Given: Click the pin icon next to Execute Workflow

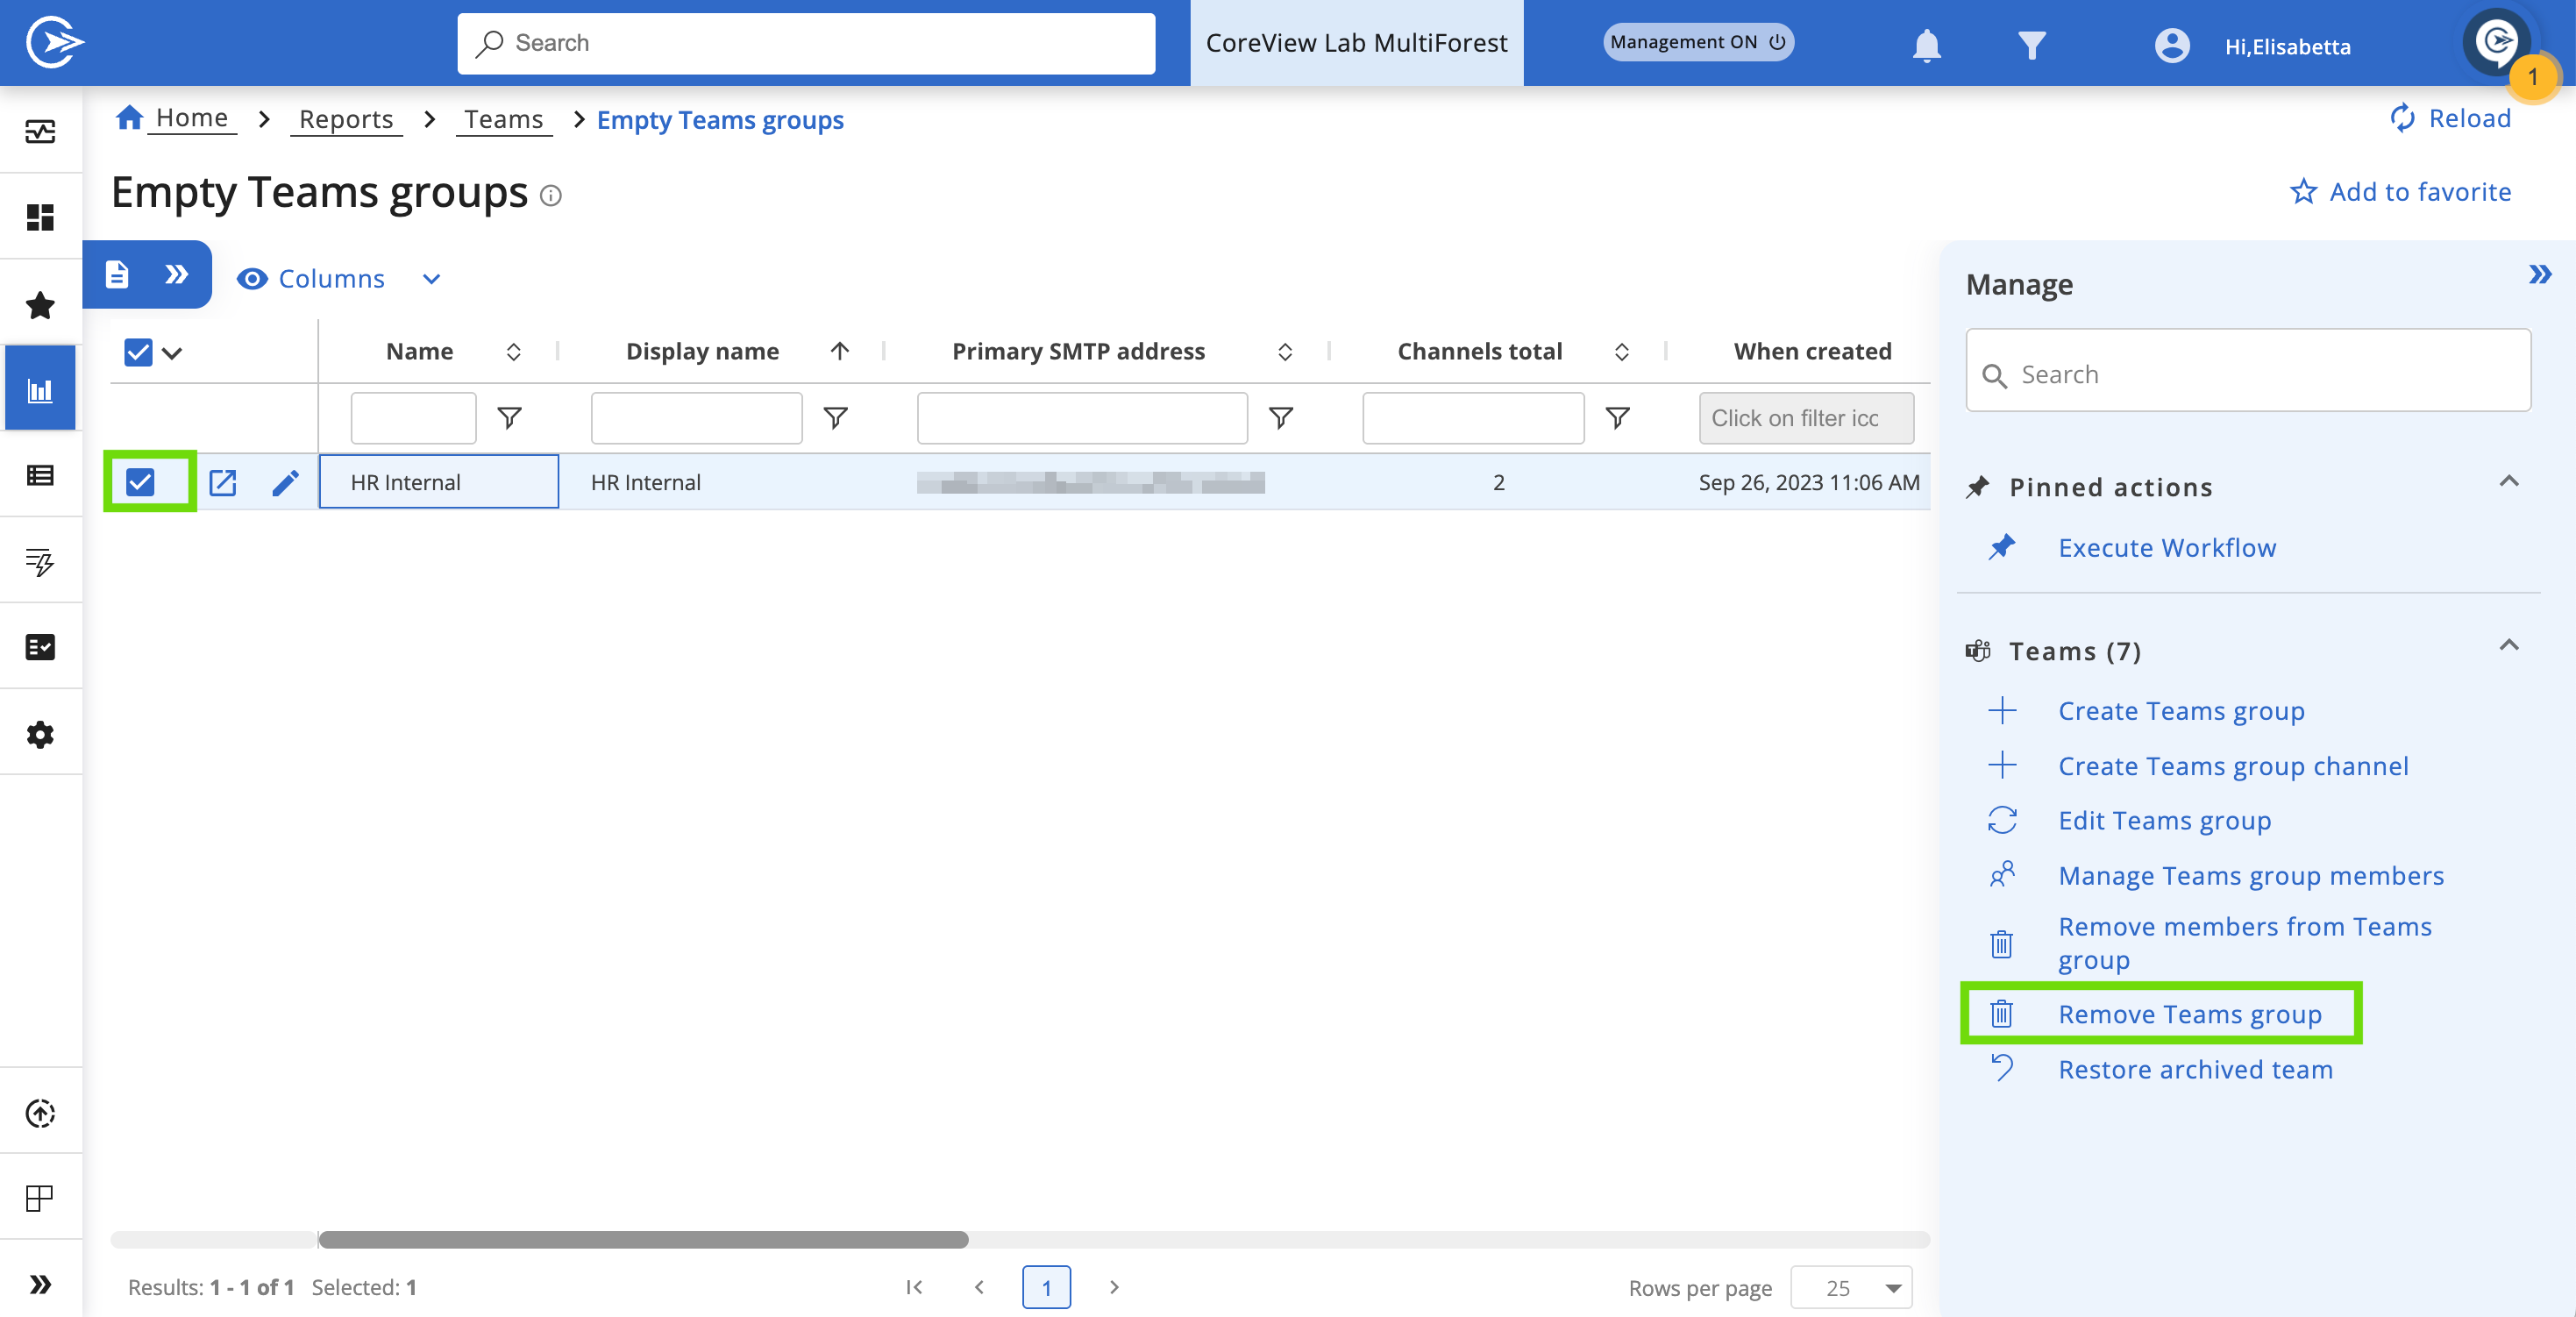Looking at the screenshot, I should point(2001,547).
